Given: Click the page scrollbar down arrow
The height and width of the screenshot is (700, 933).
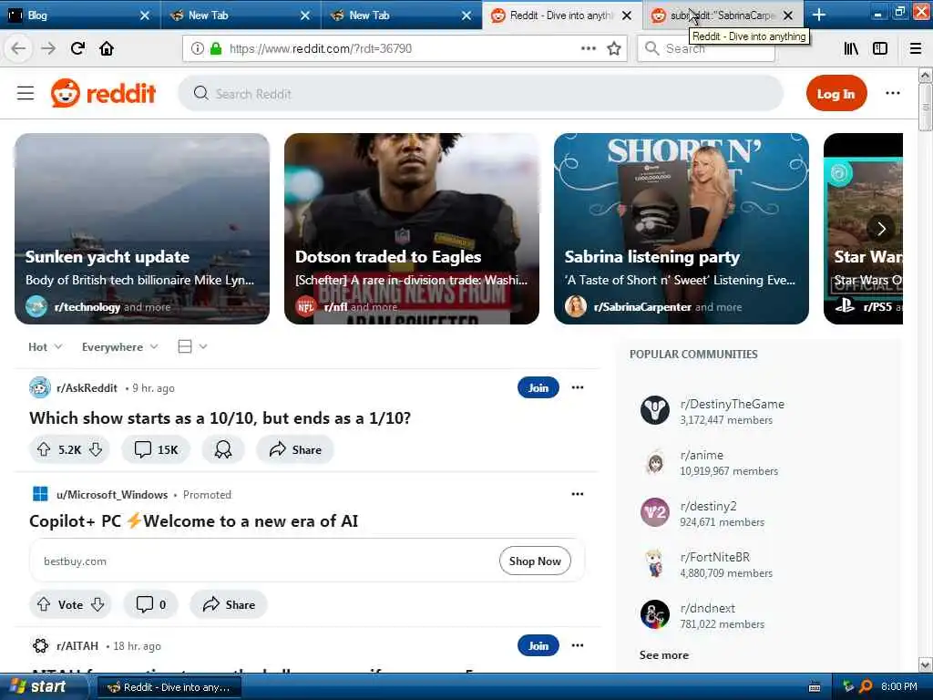Looking at the screenshot, I should [926, 664].
